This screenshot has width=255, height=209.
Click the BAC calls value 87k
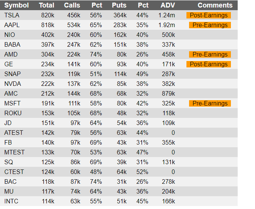(74, 182)
